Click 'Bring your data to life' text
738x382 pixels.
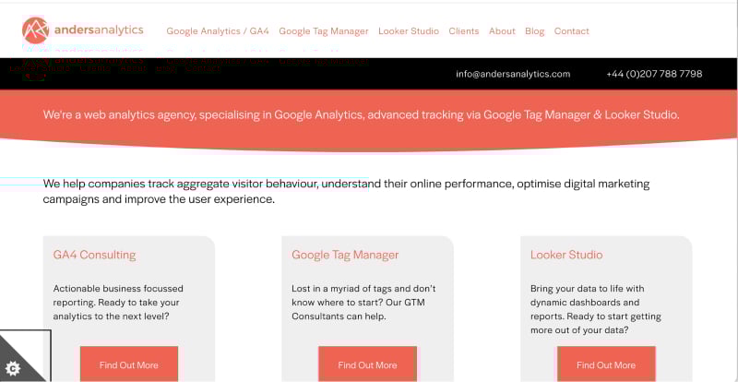[x=596, y=309]
